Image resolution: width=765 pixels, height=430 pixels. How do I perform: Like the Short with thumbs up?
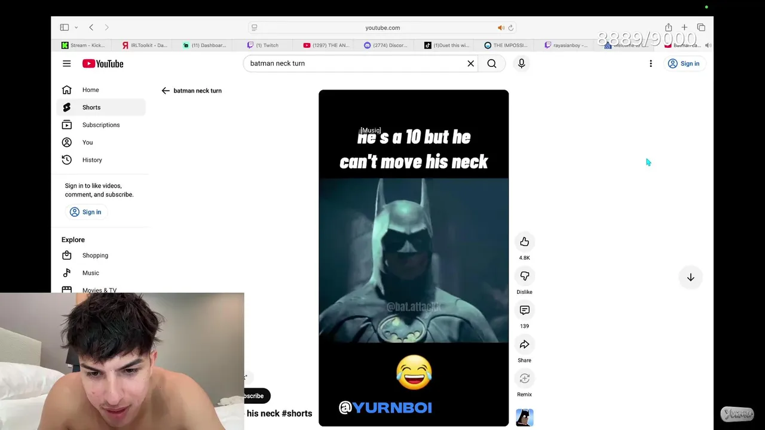tap(525, 242)
